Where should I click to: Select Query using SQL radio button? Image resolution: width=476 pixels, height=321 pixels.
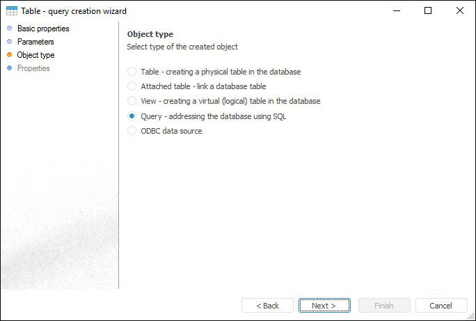point(132,116)
